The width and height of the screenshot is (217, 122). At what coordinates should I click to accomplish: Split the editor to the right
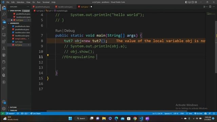point(210,7)
